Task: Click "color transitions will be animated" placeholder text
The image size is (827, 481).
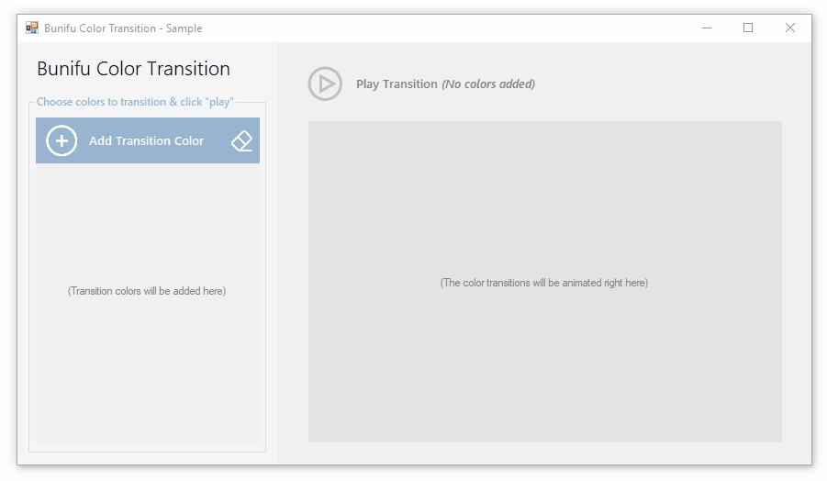Action: click(x=544, y=283)
